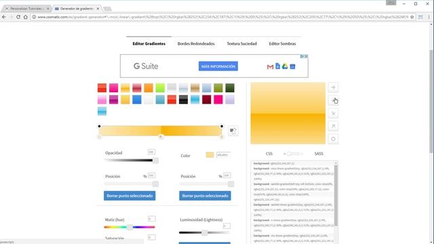This screenshot has width=434, height=244.
Task: Close the G Suite ad with X
Action: pyautogui.click(x=306, y=56)
